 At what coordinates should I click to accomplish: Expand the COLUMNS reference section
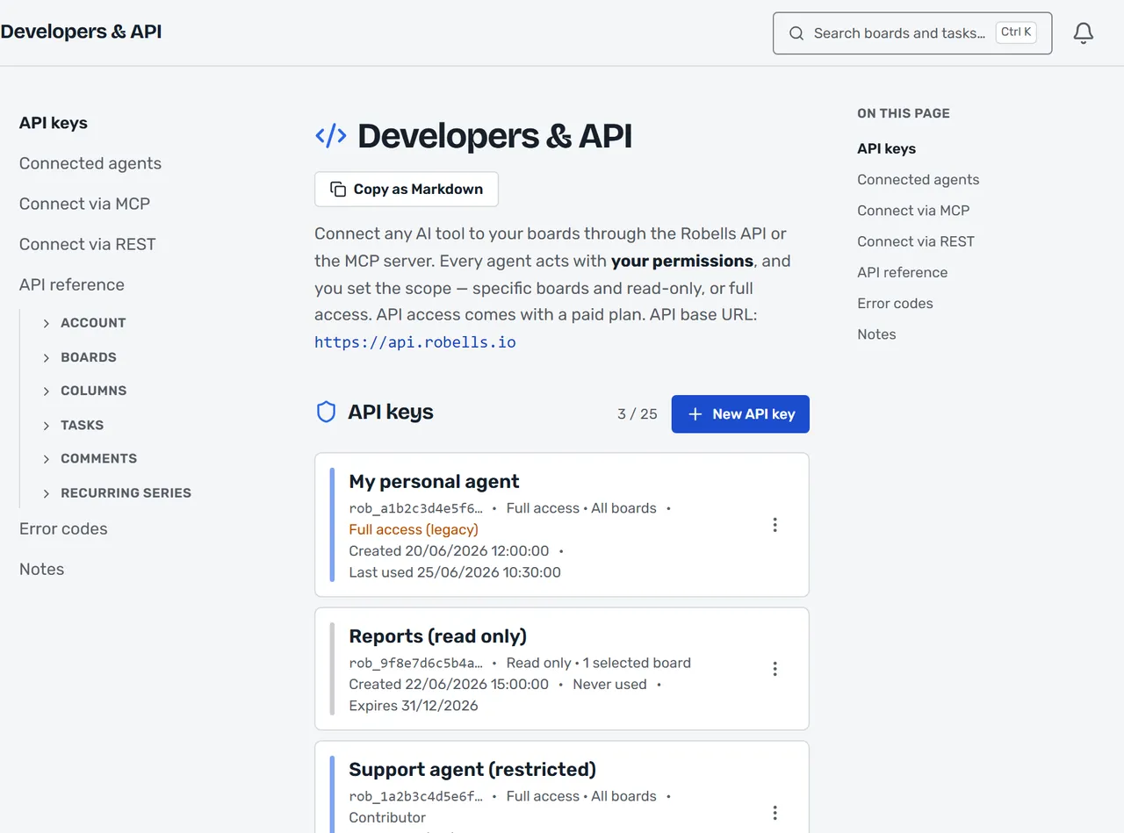[x=84, y=391]
